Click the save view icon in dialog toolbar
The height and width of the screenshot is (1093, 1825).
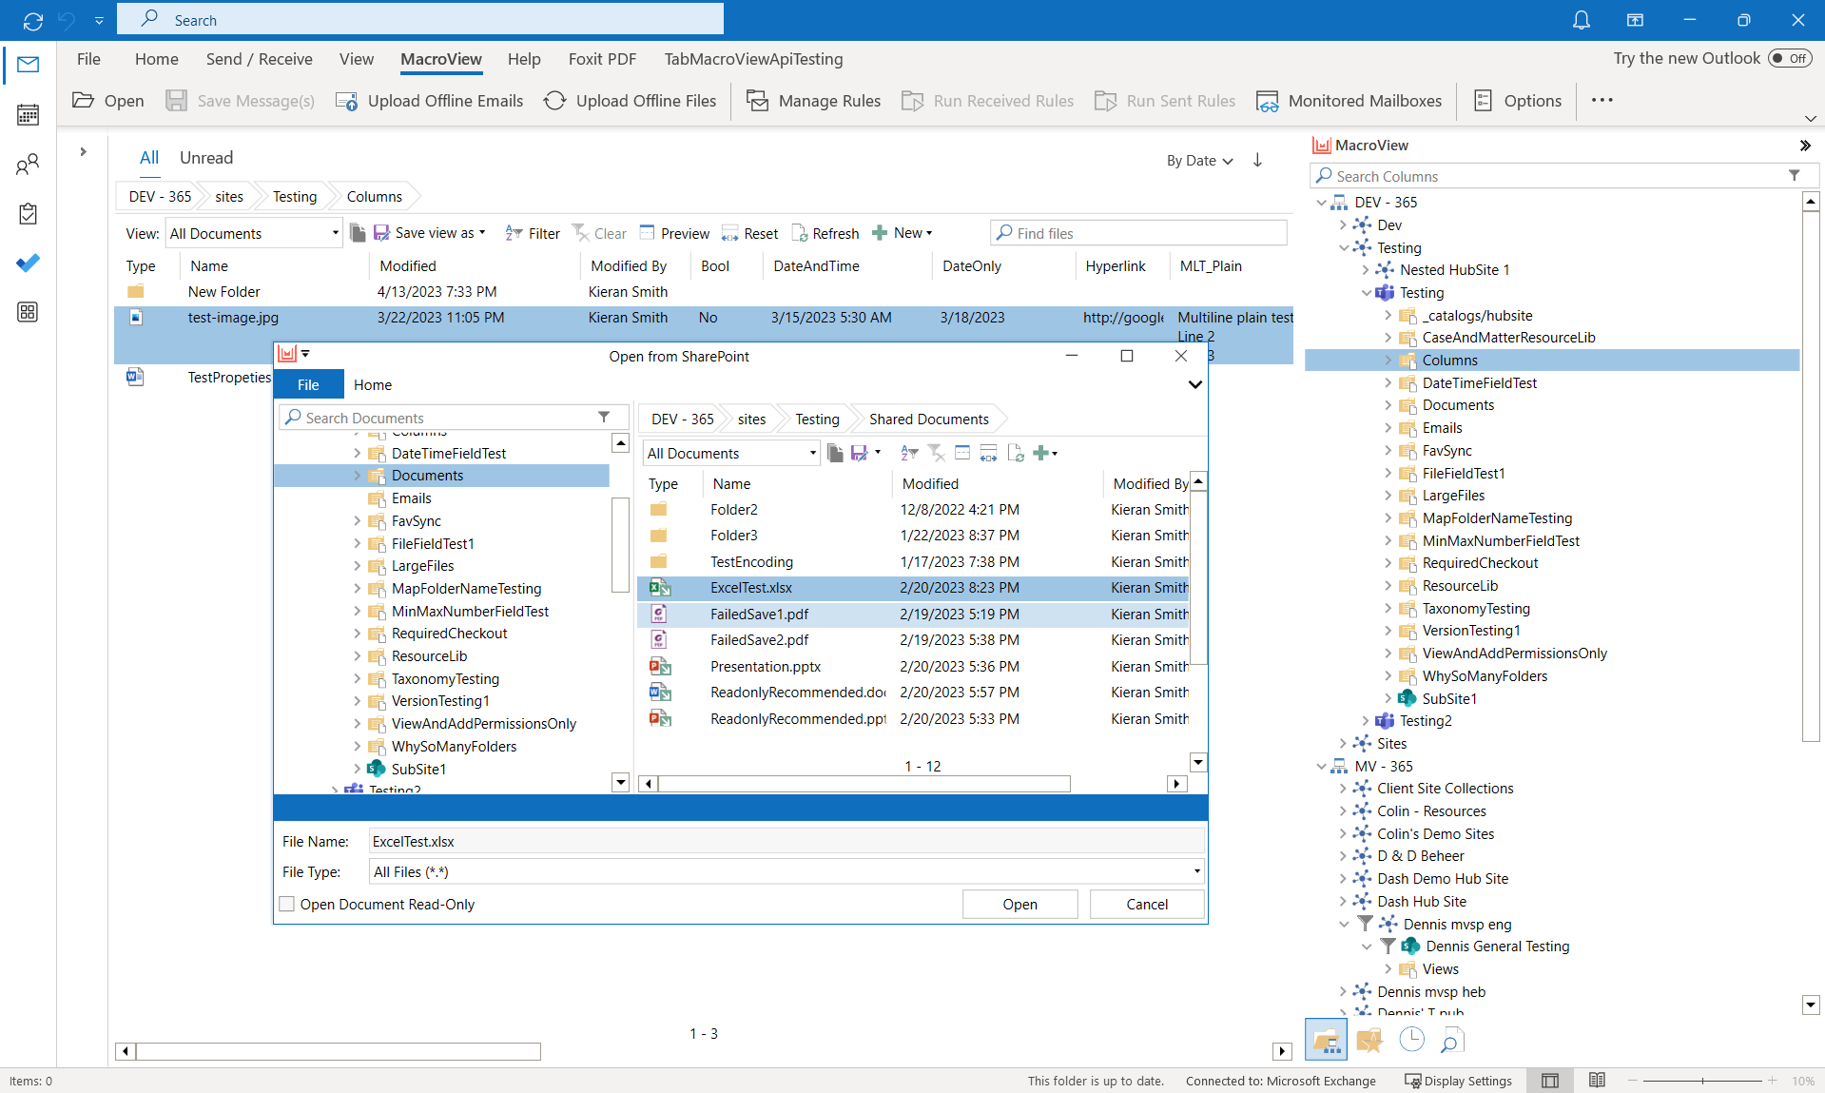pyautogui.click(x=860, y=453)
